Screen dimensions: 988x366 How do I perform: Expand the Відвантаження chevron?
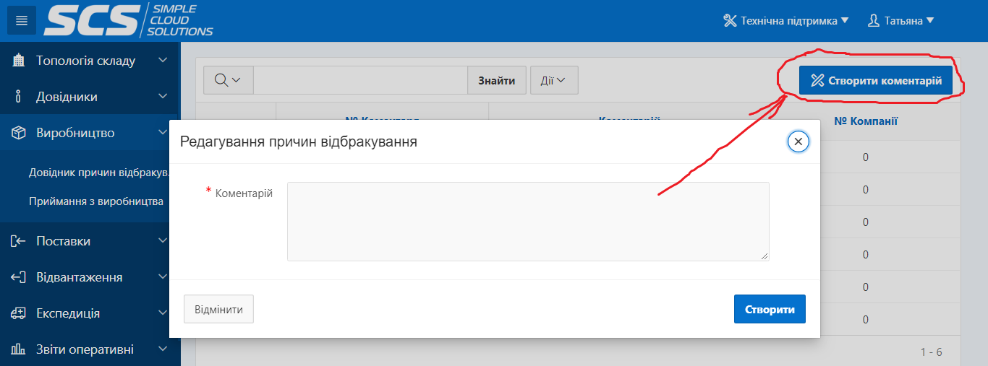163,277
